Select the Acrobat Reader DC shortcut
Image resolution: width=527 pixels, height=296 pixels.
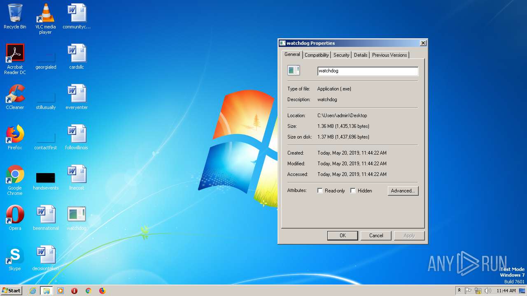point(15,59)
